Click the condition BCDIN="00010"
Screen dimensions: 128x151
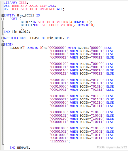tap(92, 54)
